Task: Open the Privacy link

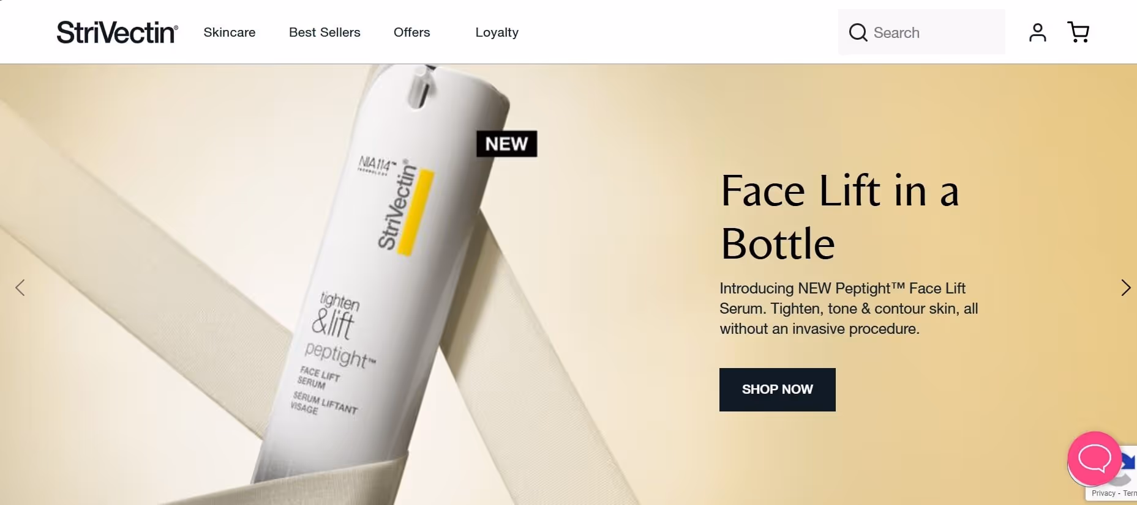Action: (x=1103, y=493)
